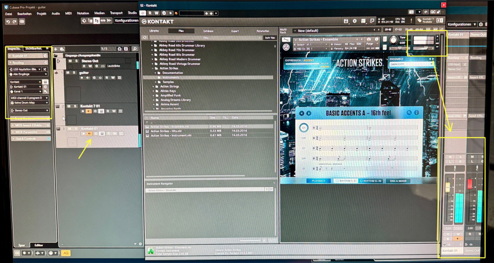
Task: Collapse the Action Strikes folder
Action: (x=153, y=68)
